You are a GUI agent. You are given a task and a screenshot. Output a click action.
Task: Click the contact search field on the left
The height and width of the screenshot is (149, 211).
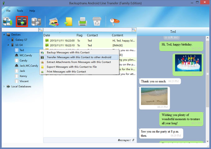tap(20, 30)
